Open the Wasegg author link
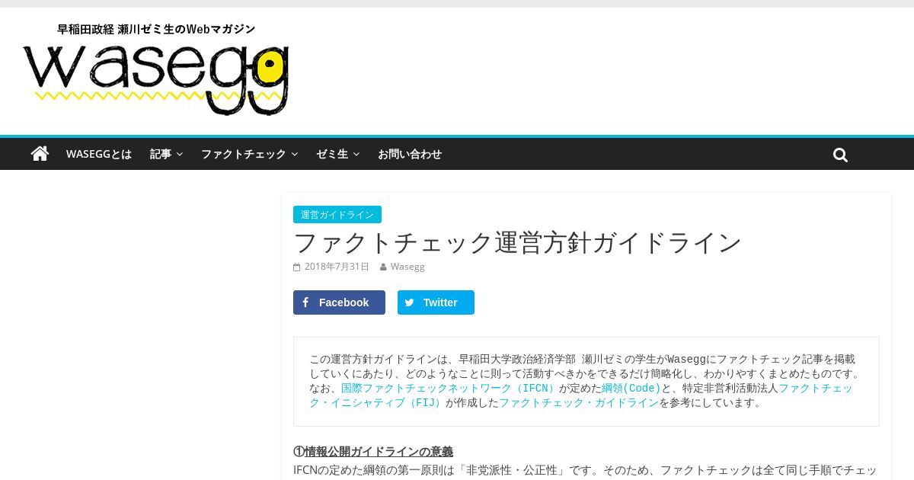914x480 pixels. point(407,267)
